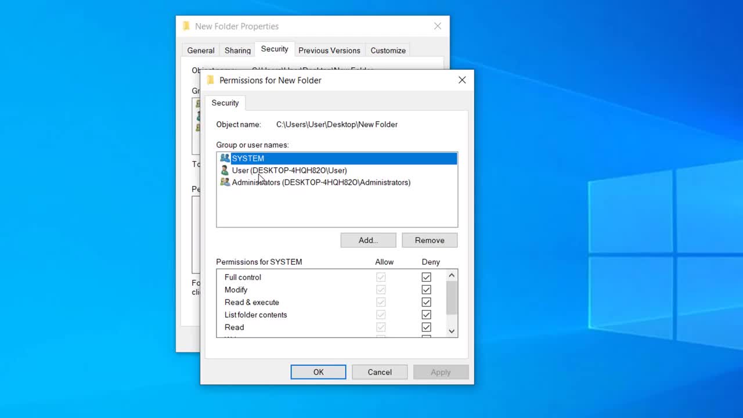
Task: Click the Modify permission label
Action: (236, 290)
